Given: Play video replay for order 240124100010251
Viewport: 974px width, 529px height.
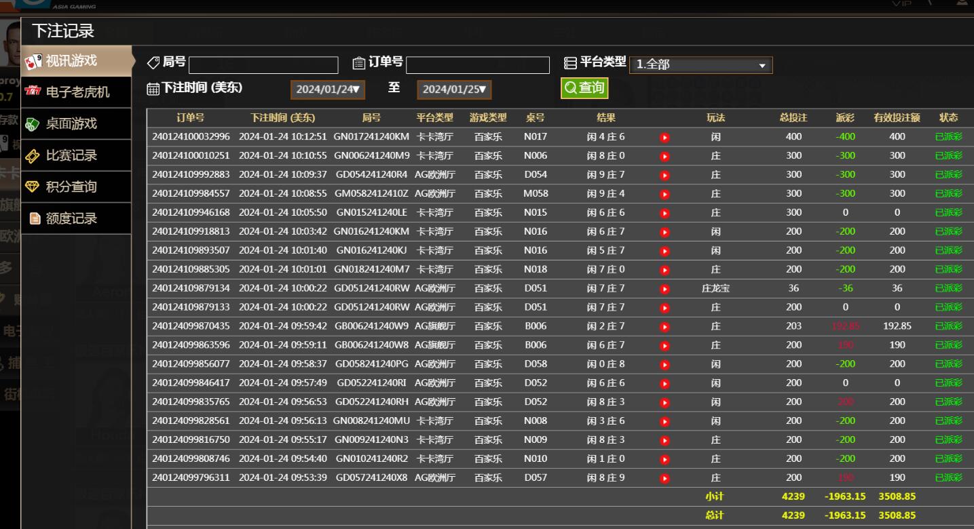Looking at the screenshot, I should click(x=664, y=156).
